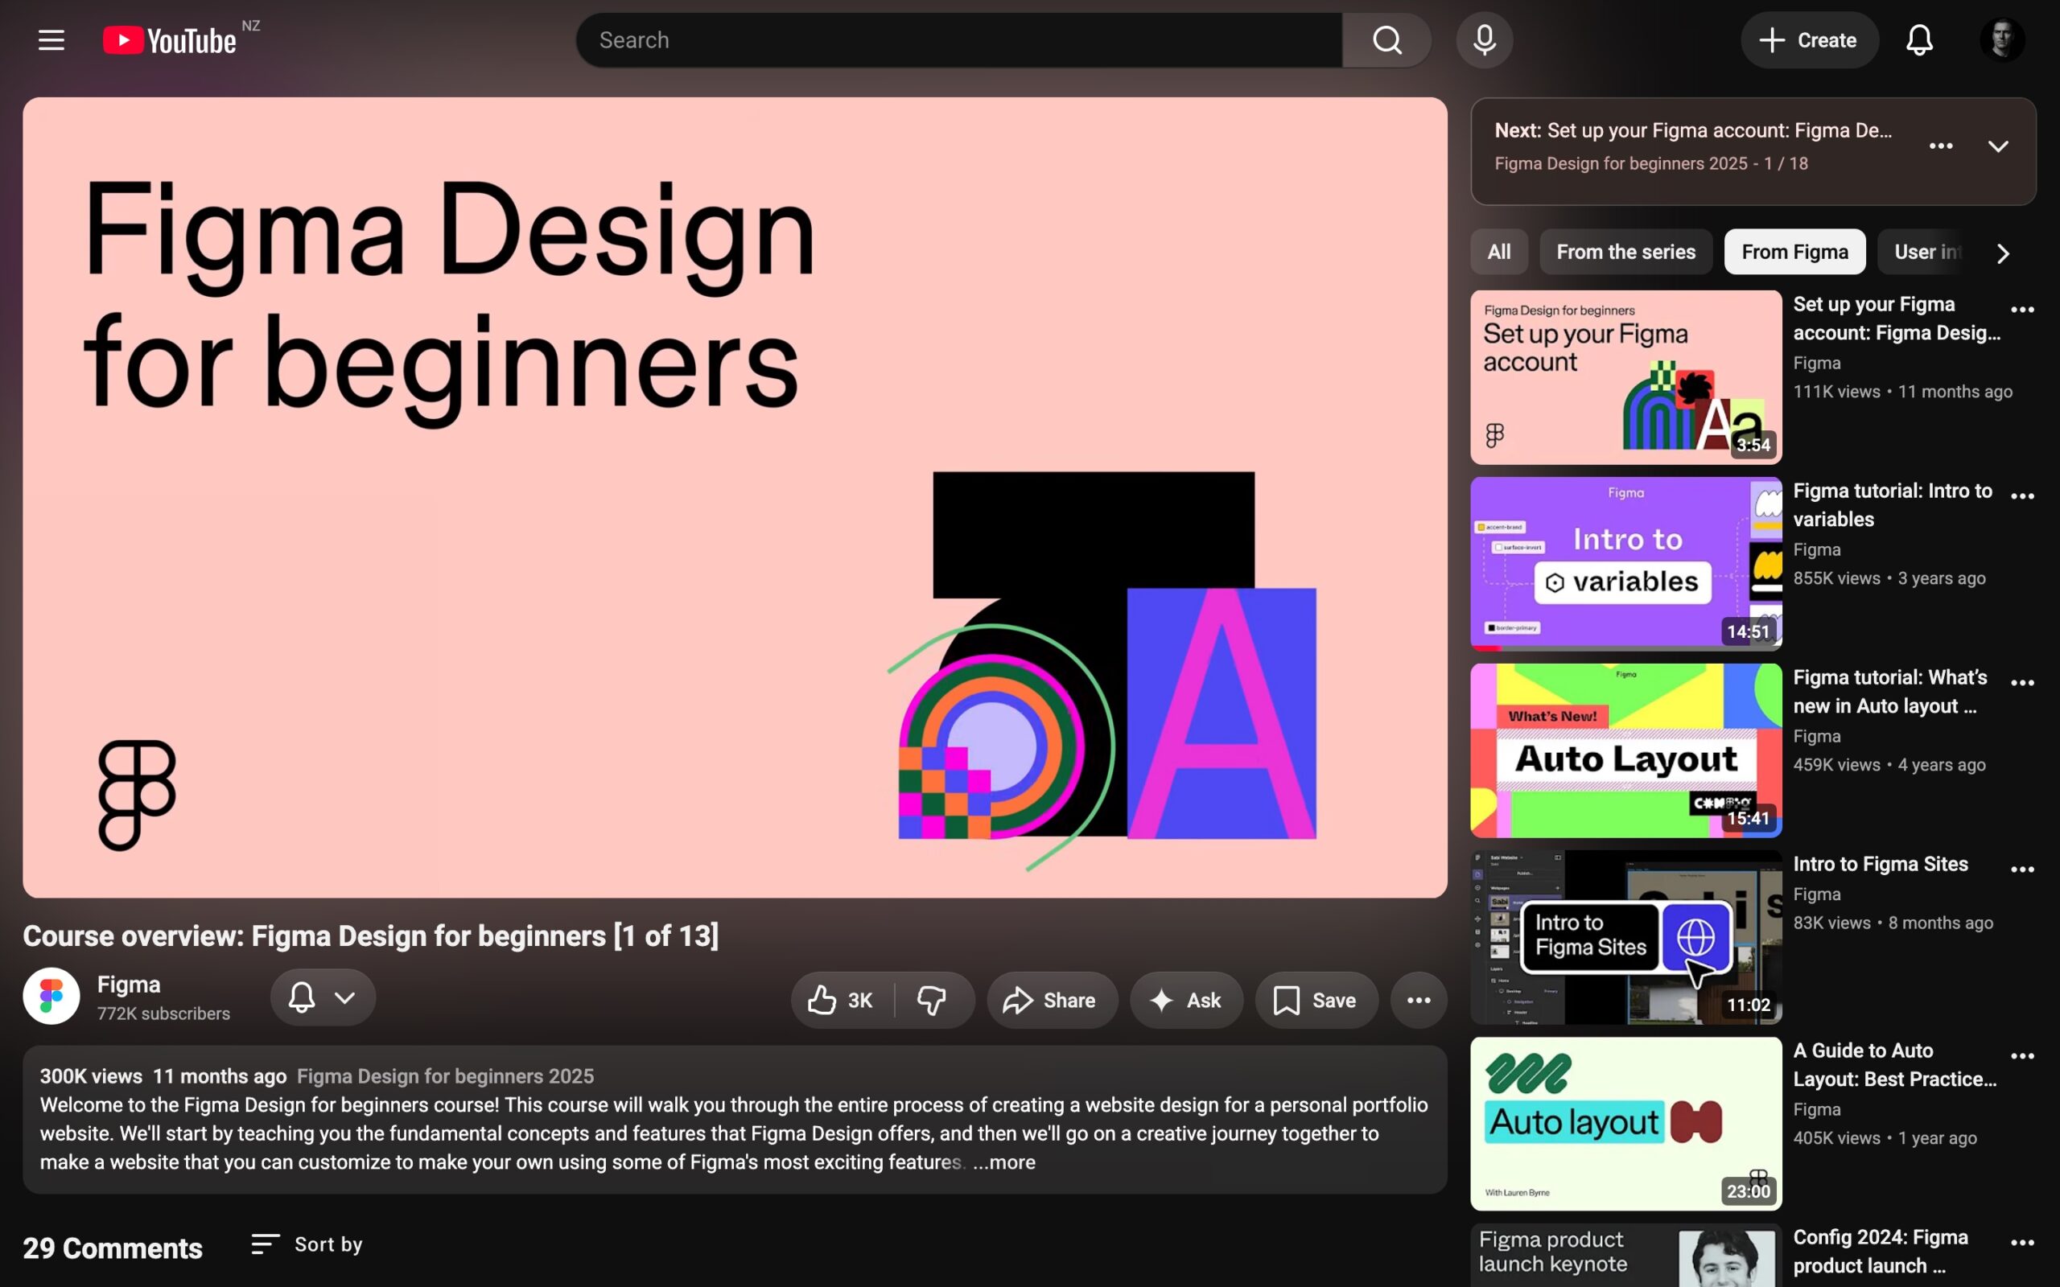Open options for Intro to variables video
The width and height of the screenshot is (2060, 1287).
(2022, 496)
